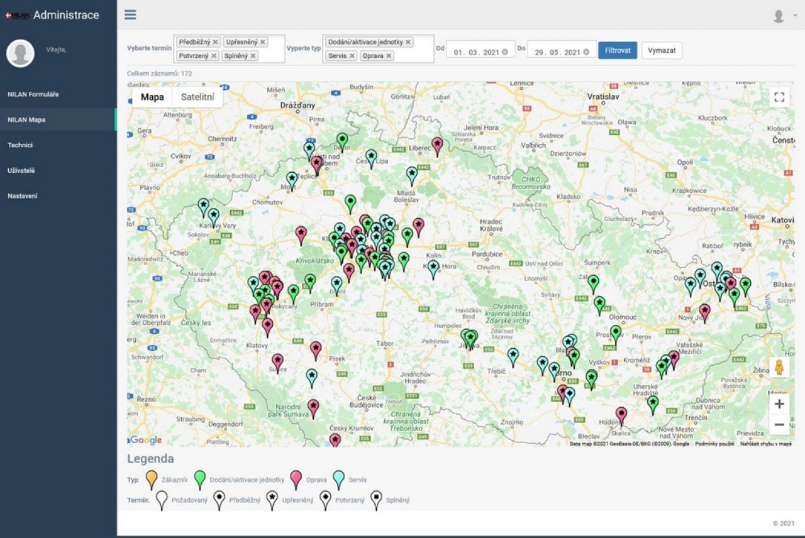Remove the Upřesněný filter tag
The image size is (805, 538).
click(263, 42)
